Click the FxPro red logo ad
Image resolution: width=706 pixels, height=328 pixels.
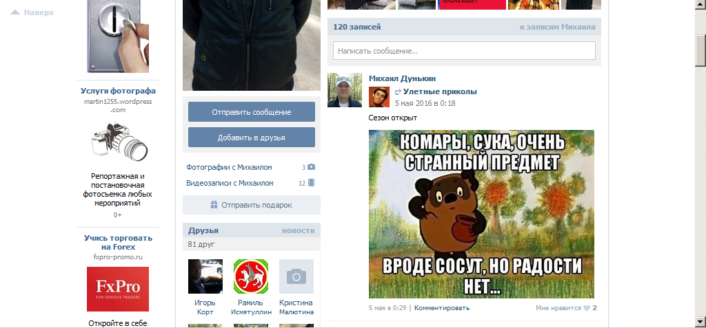[x=117, y=289]
